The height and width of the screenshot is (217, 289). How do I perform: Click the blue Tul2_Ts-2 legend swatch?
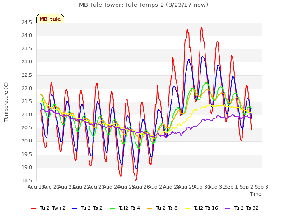pos(75,209)
